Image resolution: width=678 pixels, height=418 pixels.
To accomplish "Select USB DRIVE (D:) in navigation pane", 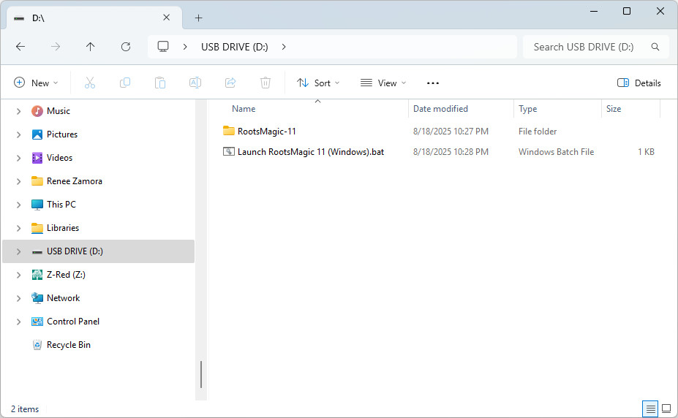I will (x=99, y=251).
